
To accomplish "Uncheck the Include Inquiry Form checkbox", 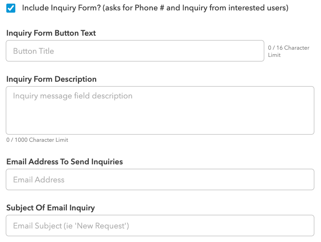I will pos(11,8).
